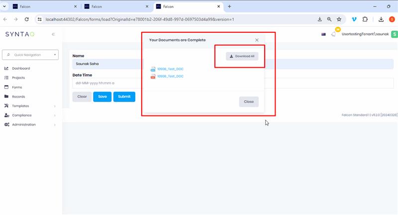Image resolution: width=398 pixels, height=215 pixels.
Task: Click the red PDF document file icon
Action: [153, 76]
